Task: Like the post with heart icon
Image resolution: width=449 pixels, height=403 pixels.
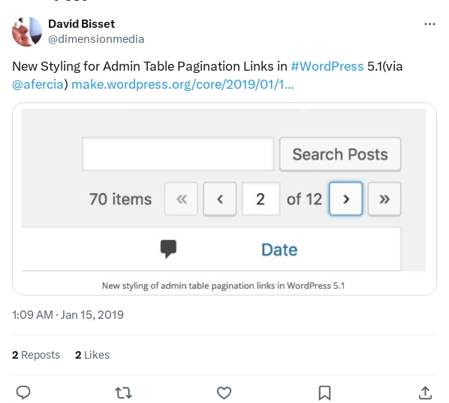Action: click(224, 392)
